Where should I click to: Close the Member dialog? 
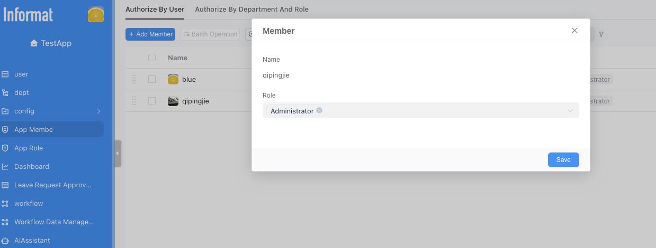coord(574,31)
